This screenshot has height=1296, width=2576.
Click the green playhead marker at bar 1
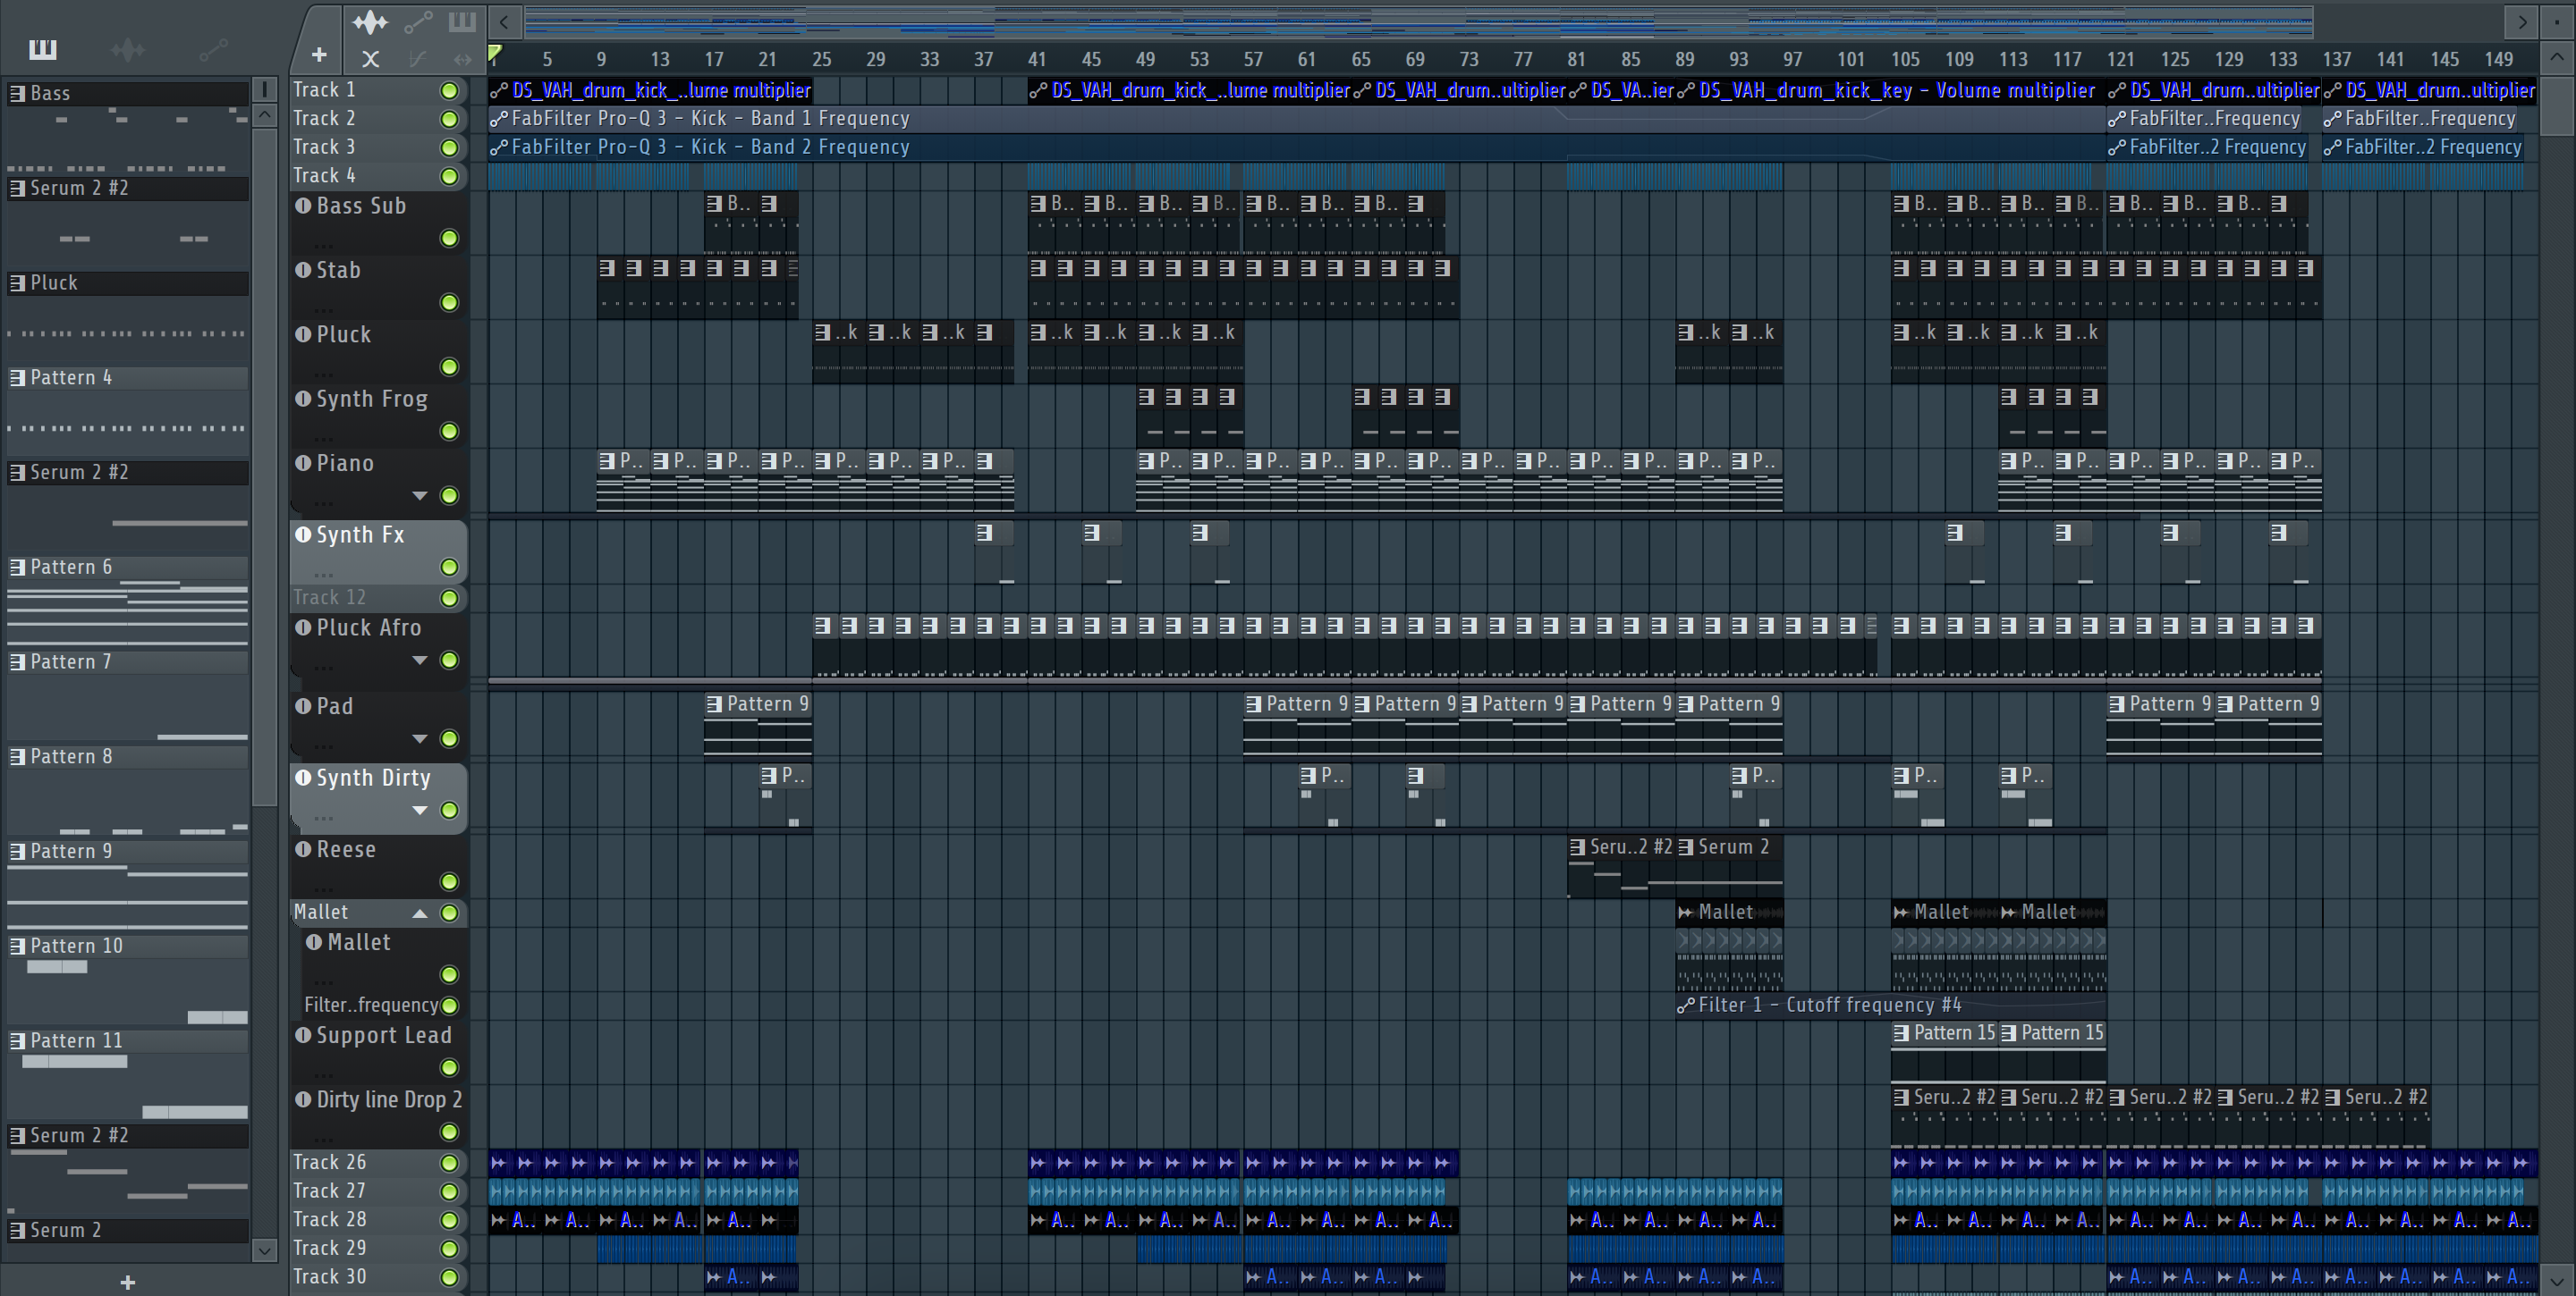495,54
